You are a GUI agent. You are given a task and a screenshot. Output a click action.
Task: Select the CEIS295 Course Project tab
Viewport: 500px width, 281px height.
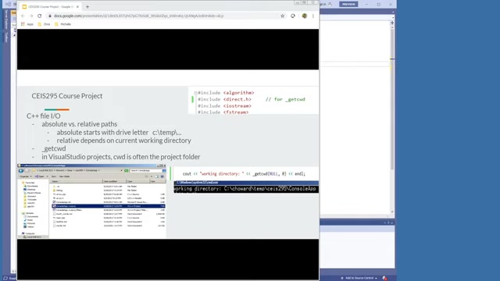click(50, 7)
